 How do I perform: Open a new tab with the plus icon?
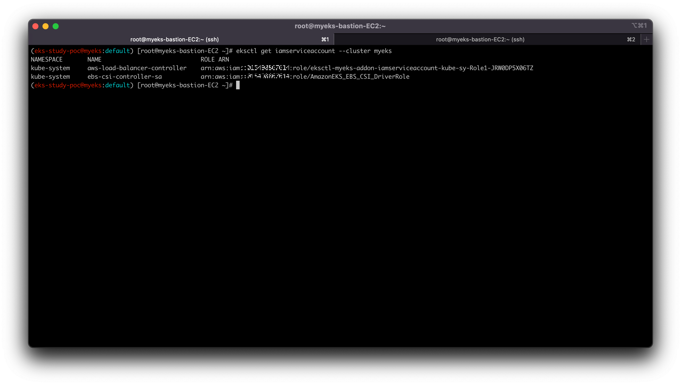pyautogui.click(x=646, y=39)
